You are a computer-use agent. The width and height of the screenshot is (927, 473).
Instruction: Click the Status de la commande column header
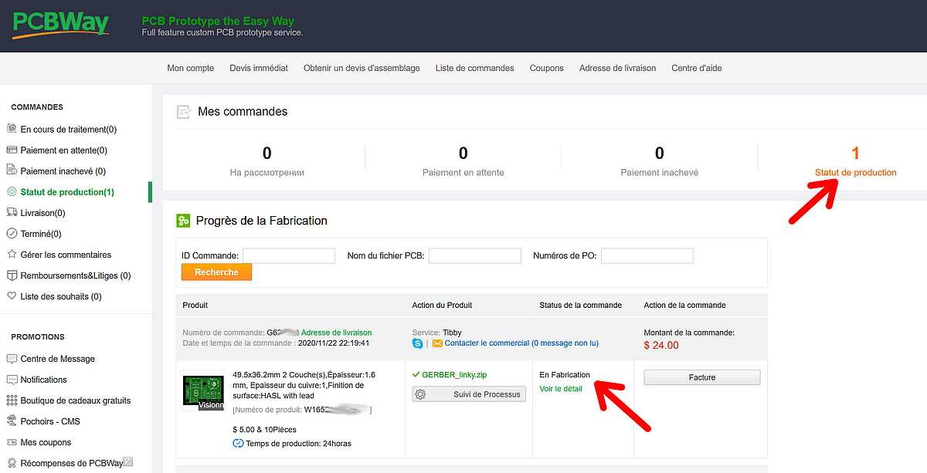(x=580, y=305)
